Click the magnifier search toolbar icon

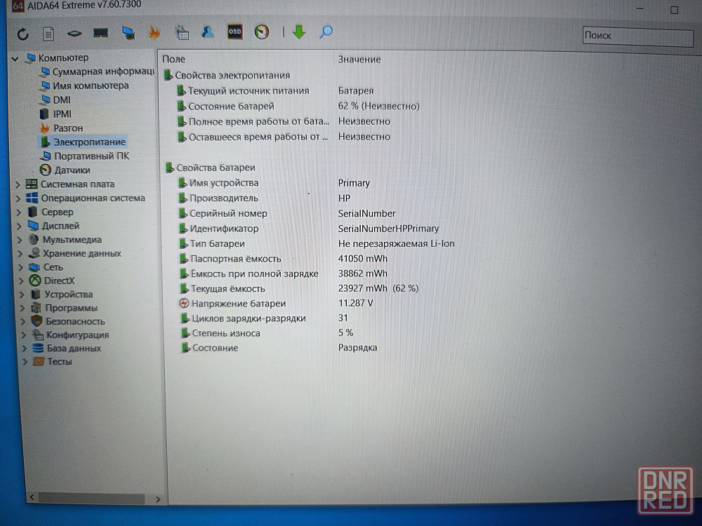[x=326, y=32]
